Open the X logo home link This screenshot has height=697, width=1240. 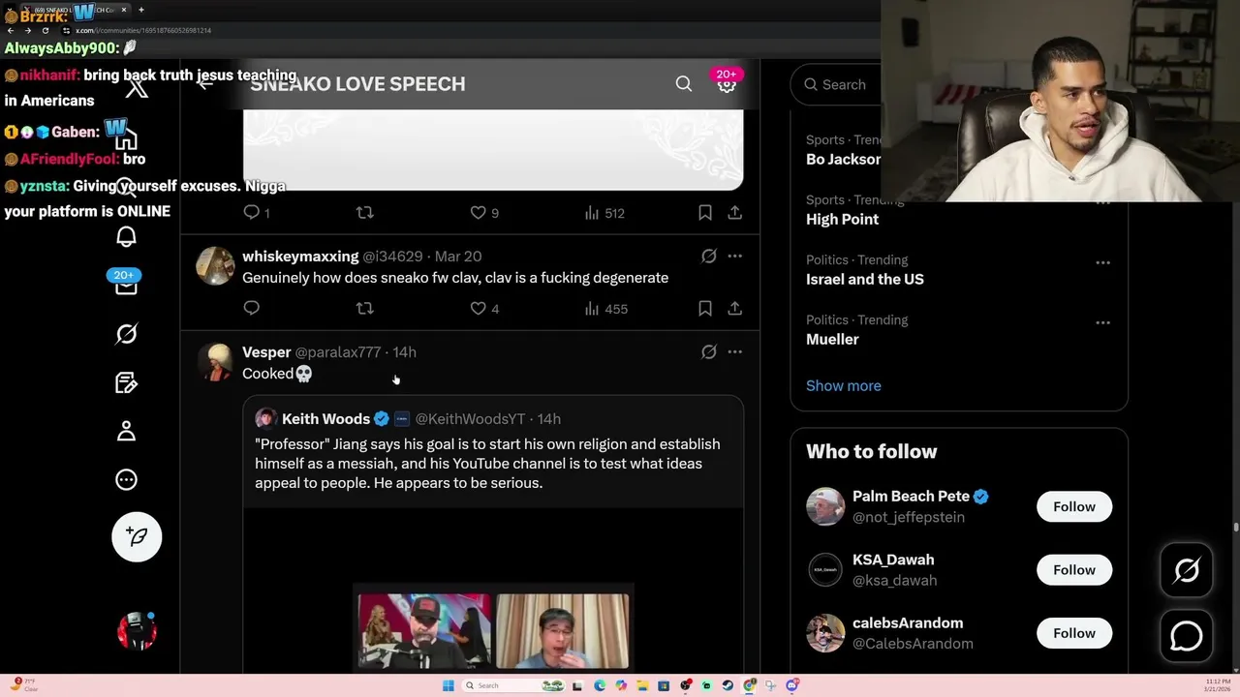[x=137, y=88]
